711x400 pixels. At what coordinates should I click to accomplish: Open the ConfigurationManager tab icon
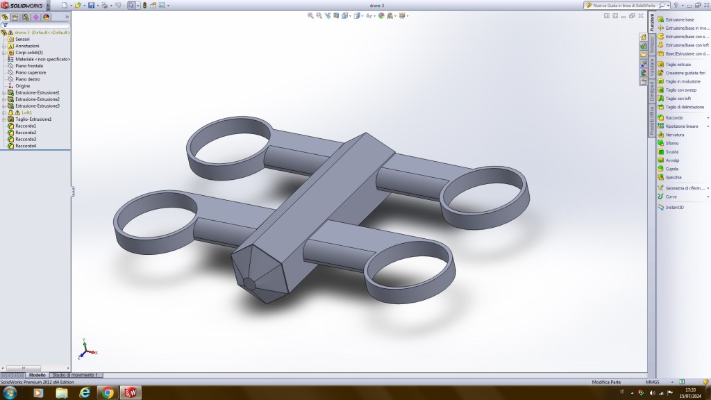25,17
